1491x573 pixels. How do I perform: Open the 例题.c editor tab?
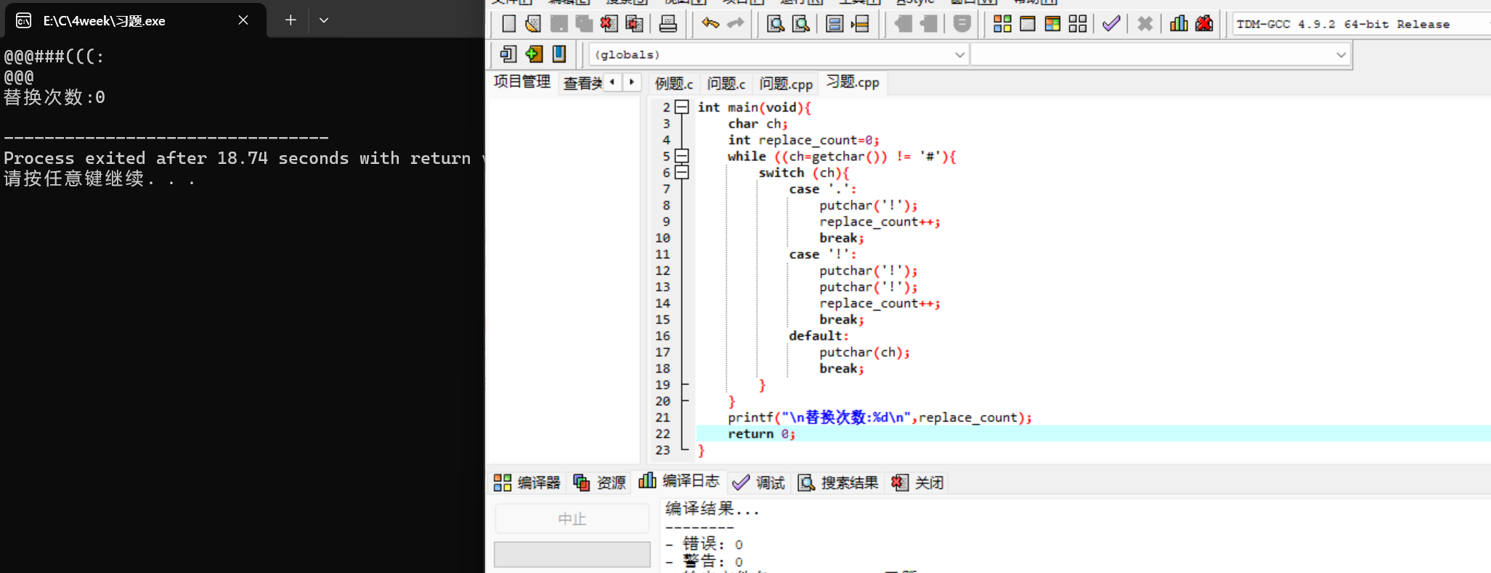tap(674, 83)
